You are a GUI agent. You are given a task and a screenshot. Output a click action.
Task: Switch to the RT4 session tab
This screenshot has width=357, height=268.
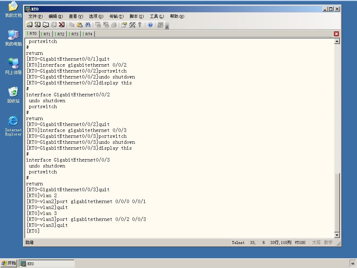(x=88, y=34)
